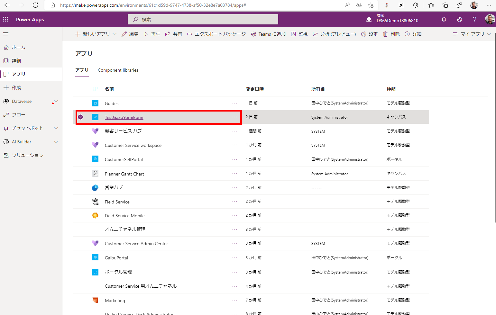
Task: Add page to browser favorites star
Action: 371,5
